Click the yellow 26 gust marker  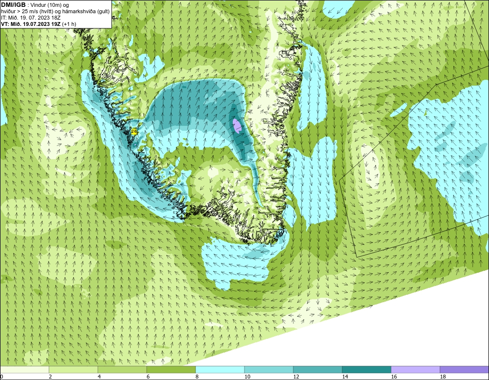click(x=134, y=131)
